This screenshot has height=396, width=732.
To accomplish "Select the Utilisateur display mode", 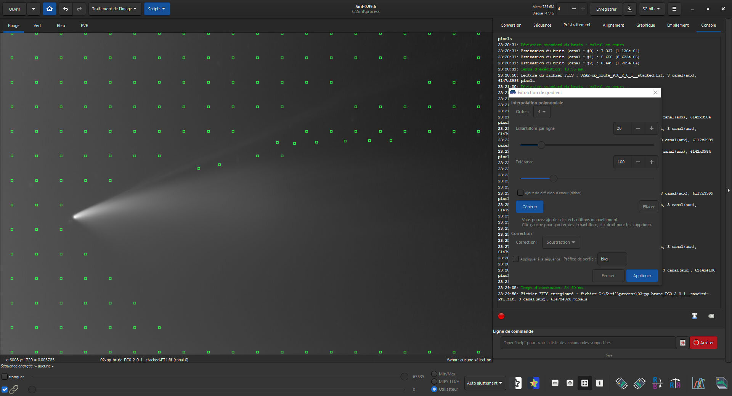I will click(x=434, y=389).
